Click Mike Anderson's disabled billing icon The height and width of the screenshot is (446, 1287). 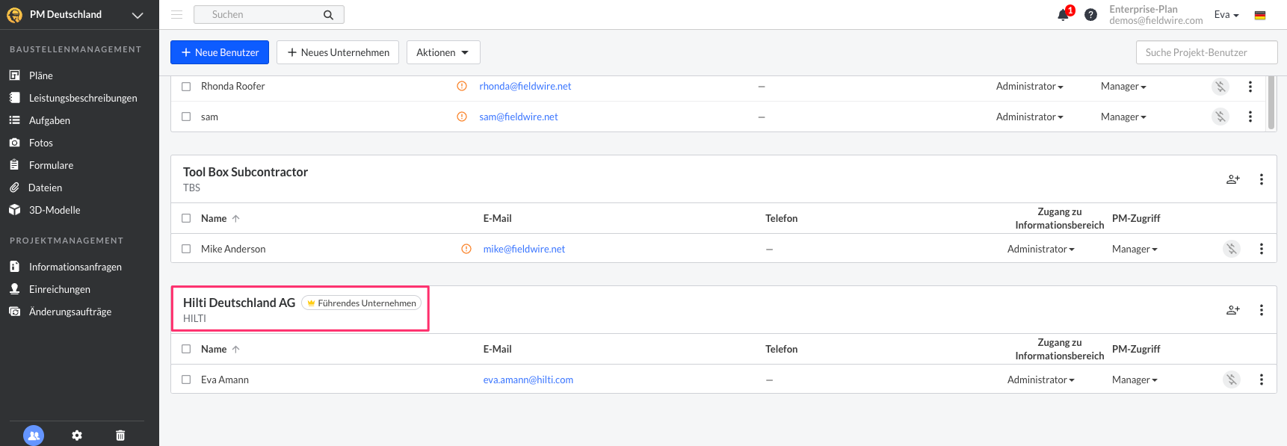point(1232,249)
